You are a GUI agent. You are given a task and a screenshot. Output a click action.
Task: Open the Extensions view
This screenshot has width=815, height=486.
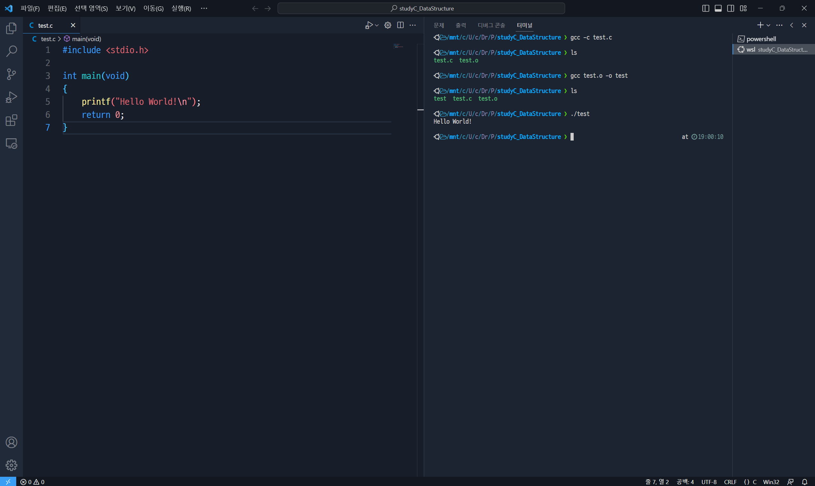11,120
